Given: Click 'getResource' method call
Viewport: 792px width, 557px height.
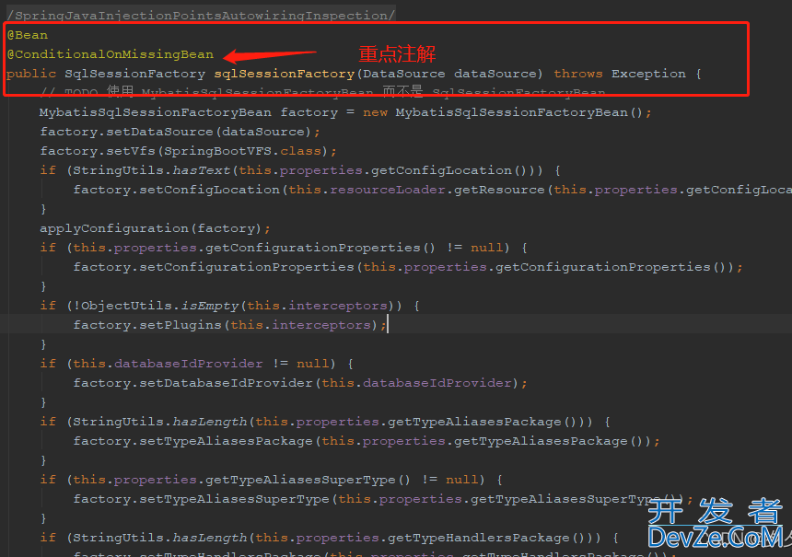Looking at the screenshot, I should (x=499, y=190).
